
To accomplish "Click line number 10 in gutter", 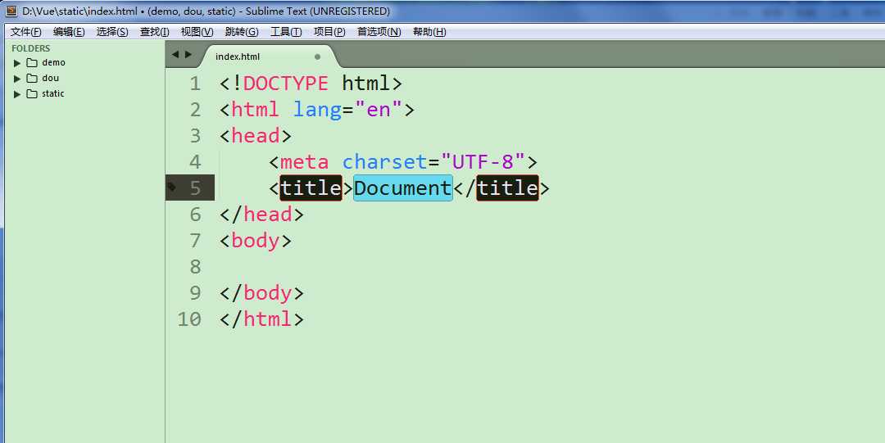I will 189,319.
